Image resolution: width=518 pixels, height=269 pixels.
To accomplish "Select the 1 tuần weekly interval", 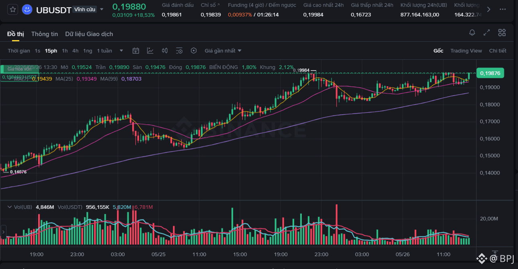I will pyautogui.click(x=104, y=51).
